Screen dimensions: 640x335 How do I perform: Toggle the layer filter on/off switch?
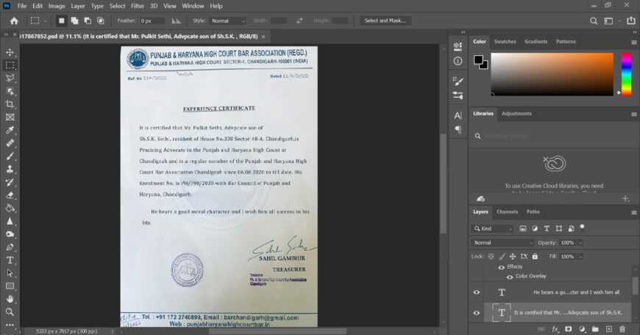tap(583, 227)
